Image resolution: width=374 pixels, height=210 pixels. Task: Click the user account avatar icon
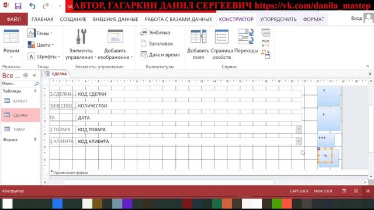tap(369, 18)
